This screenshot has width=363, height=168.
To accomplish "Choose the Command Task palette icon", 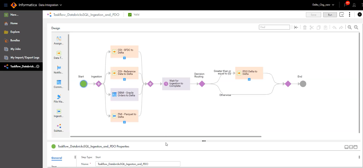I will tap(59, 82).
